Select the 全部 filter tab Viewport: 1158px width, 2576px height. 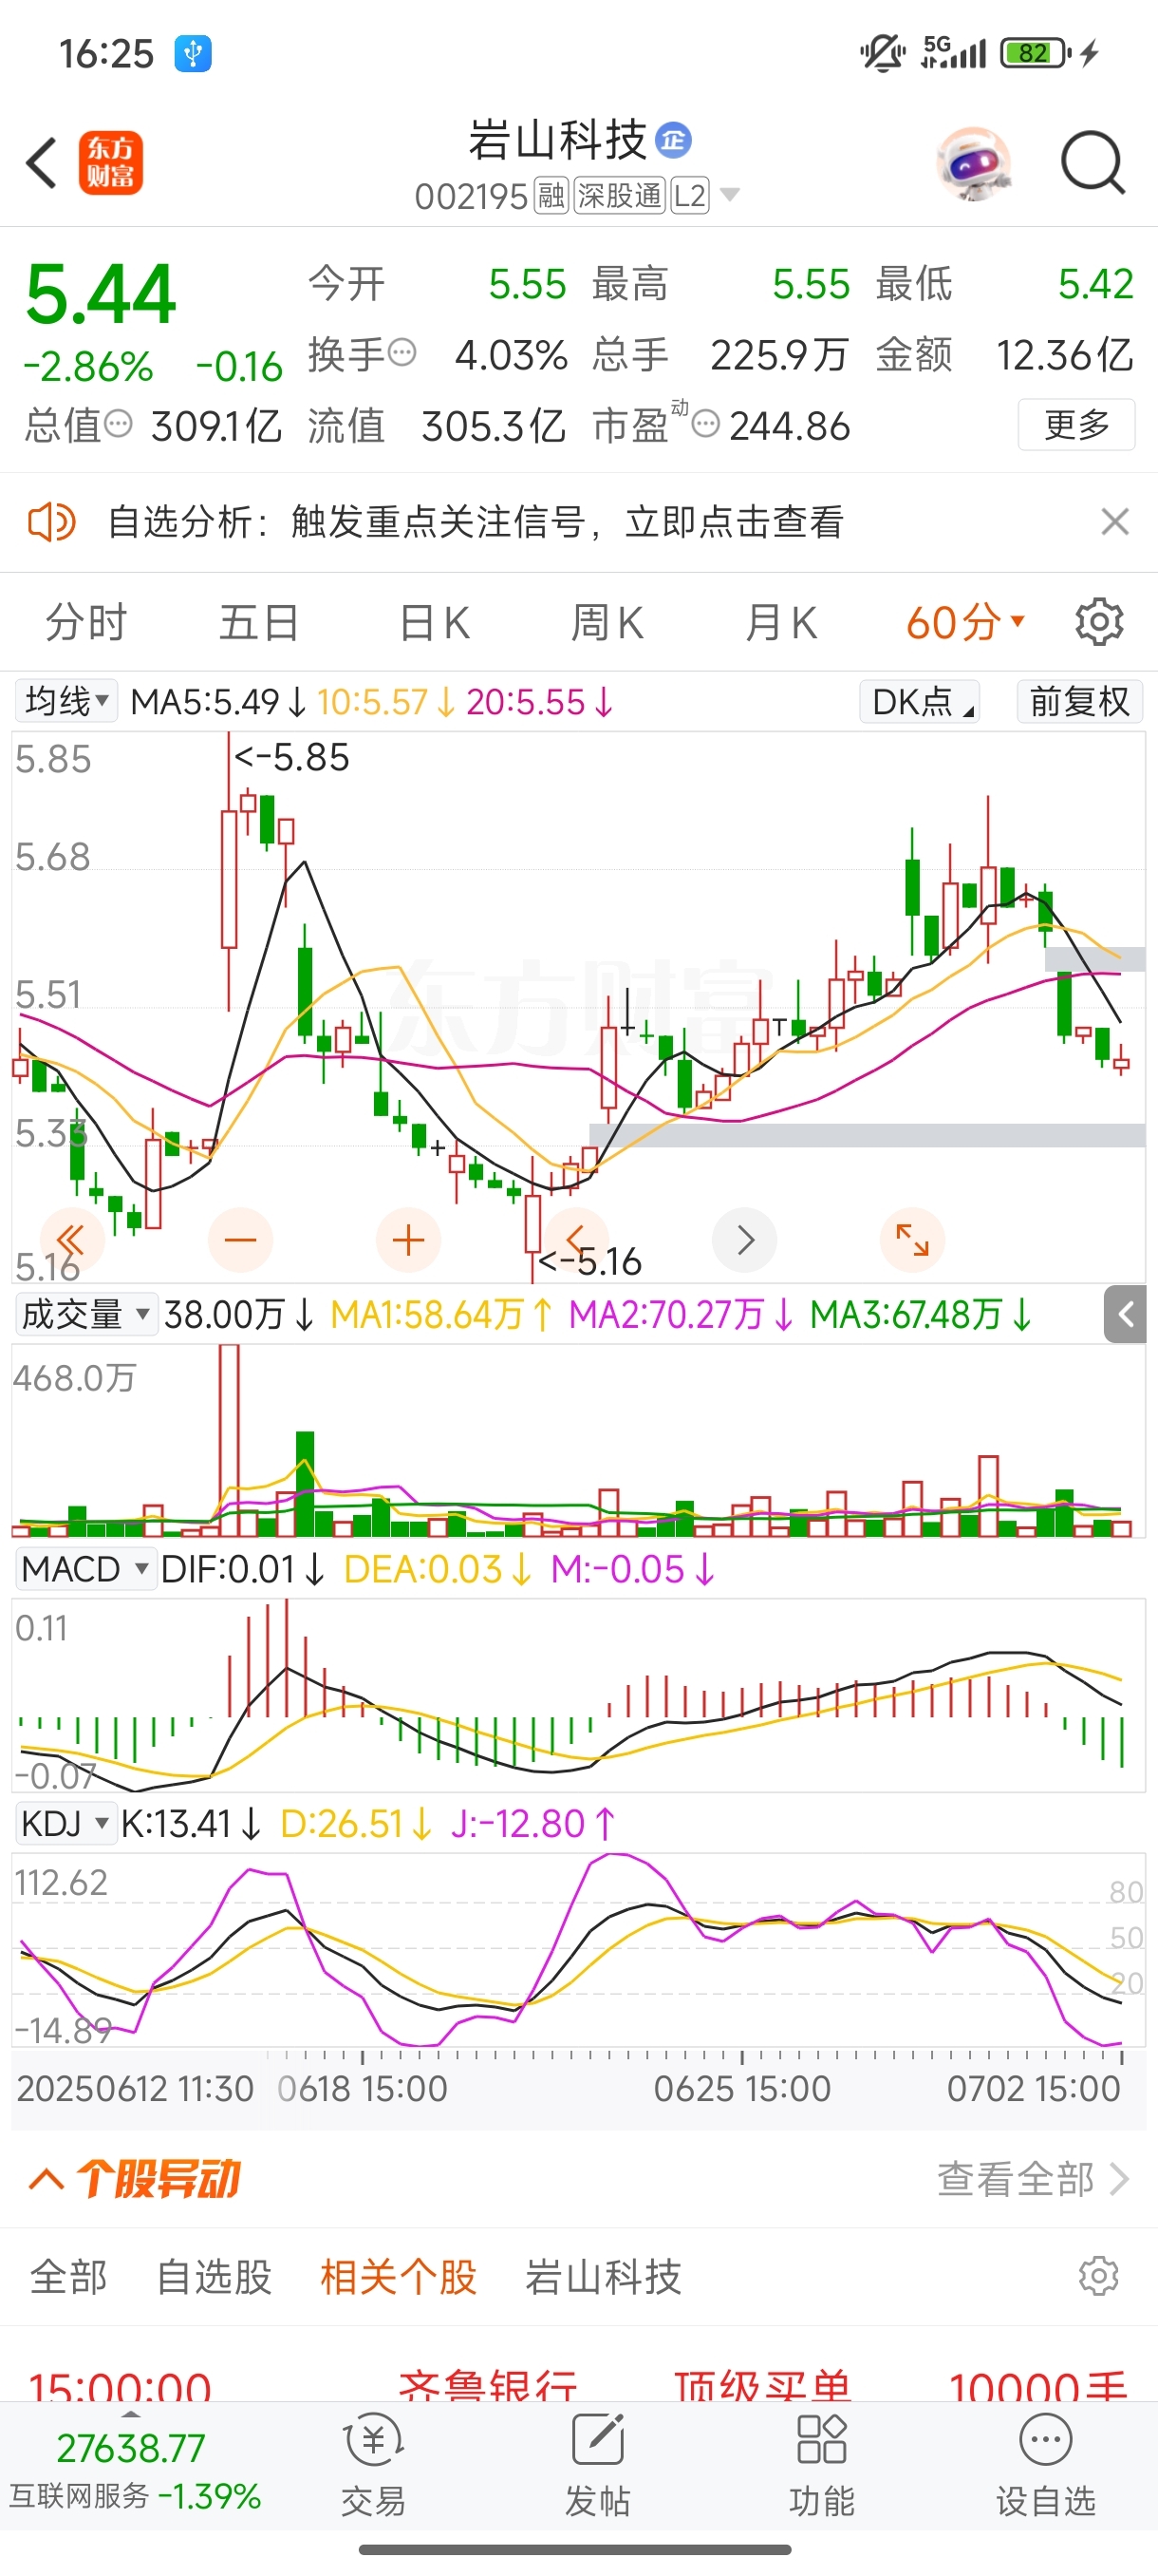tap(68, 2277)
